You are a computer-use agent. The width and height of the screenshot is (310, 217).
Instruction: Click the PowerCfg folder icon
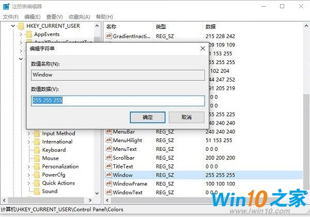click(37, 175)
